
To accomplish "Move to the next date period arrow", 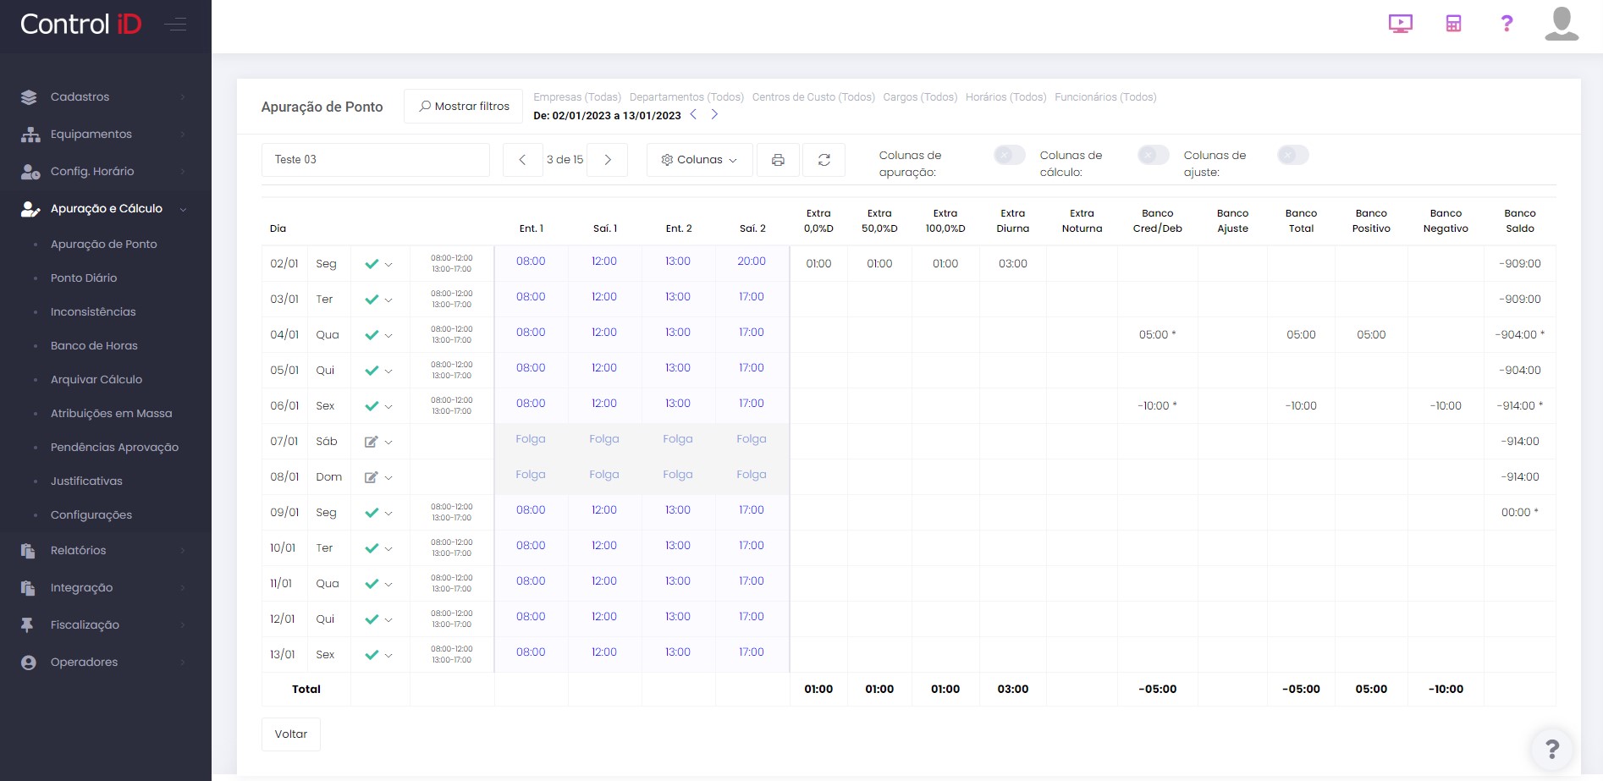I will tap(714, 114).
